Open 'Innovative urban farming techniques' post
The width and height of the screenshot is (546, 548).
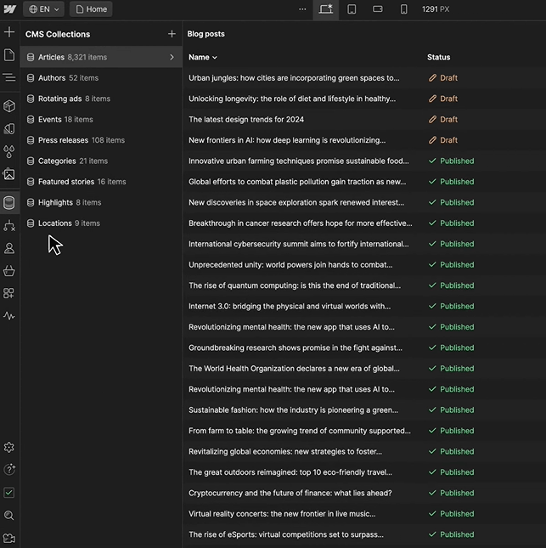click(299, 161)
